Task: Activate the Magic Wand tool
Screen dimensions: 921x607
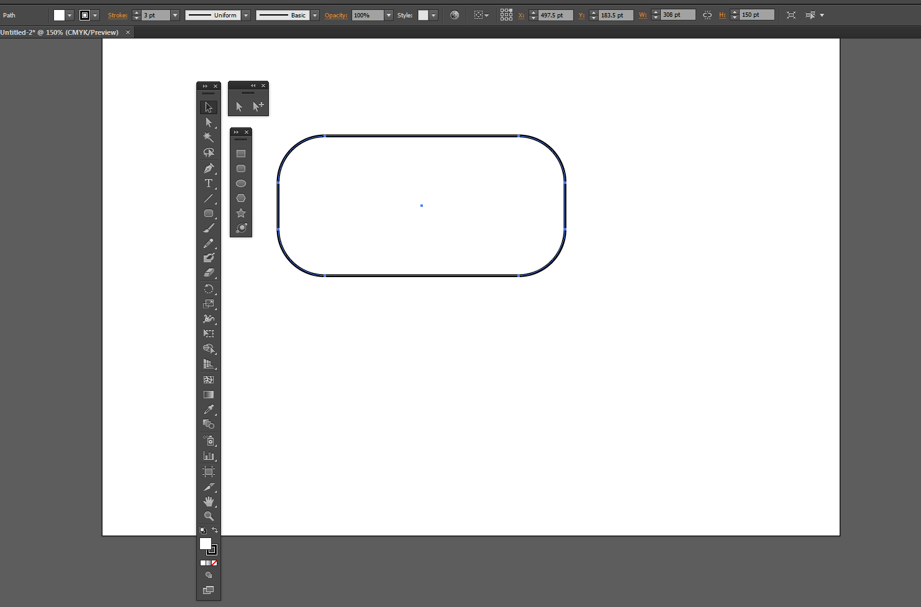Action: [x=208, y=137]
